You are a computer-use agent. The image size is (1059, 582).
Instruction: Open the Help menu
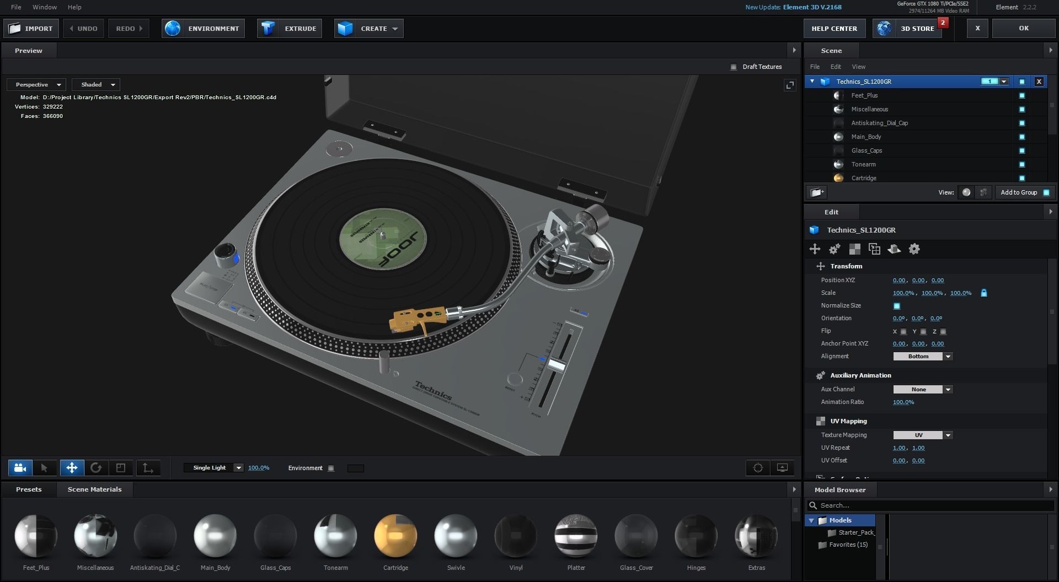pyautogui.click(x=74, y=7)
